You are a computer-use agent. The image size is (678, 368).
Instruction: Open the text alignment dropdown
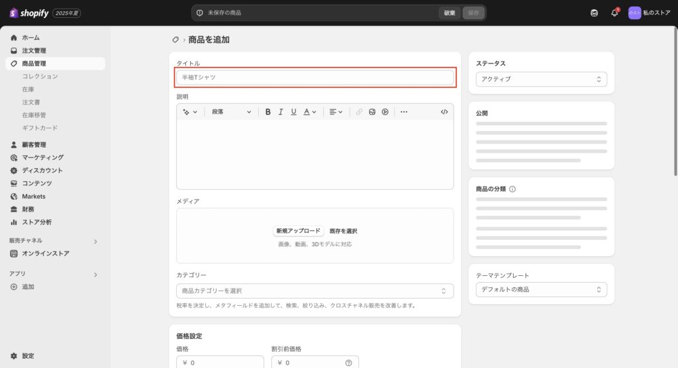tap(336, 112)
